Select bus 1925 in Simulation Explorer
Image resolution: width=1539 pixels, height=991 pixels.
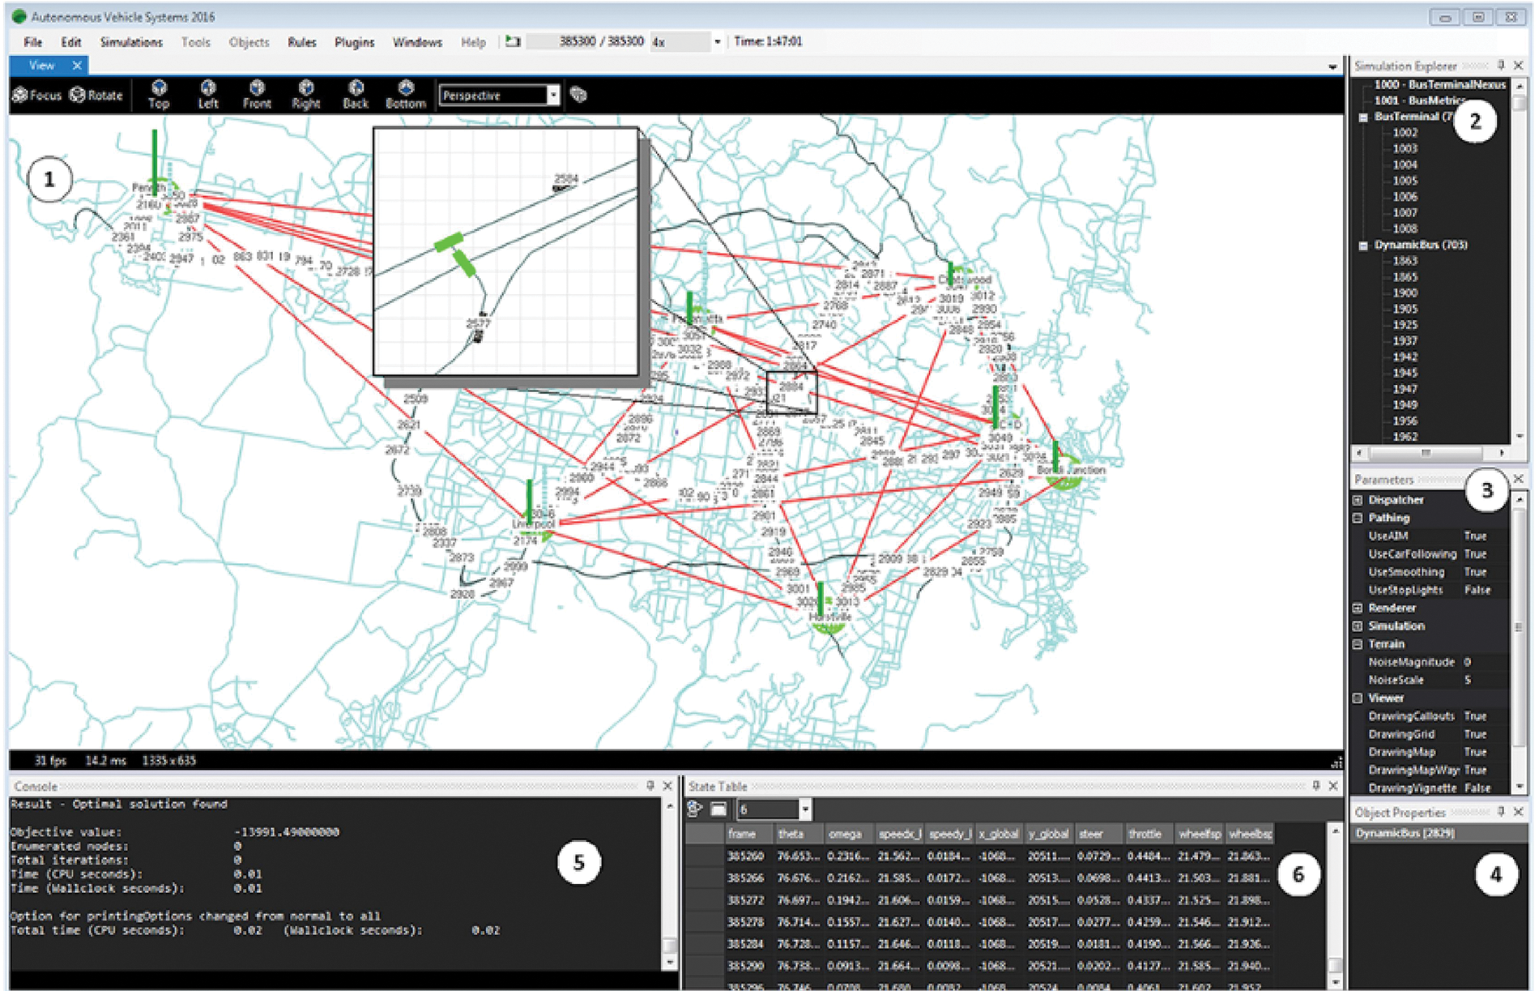tap(1405, 325)
